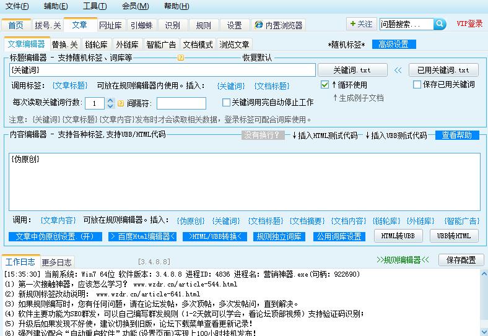This screenshot has width=488, height=336.
Task: Check 关键词用完自动停止工作 option
Action: click(226, 102)
